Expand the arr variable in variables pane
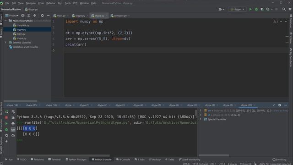 201,110
